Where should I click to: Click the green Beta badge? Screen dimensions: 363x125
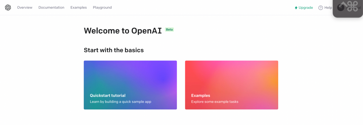pyautogui.click(x=169, y=29)
